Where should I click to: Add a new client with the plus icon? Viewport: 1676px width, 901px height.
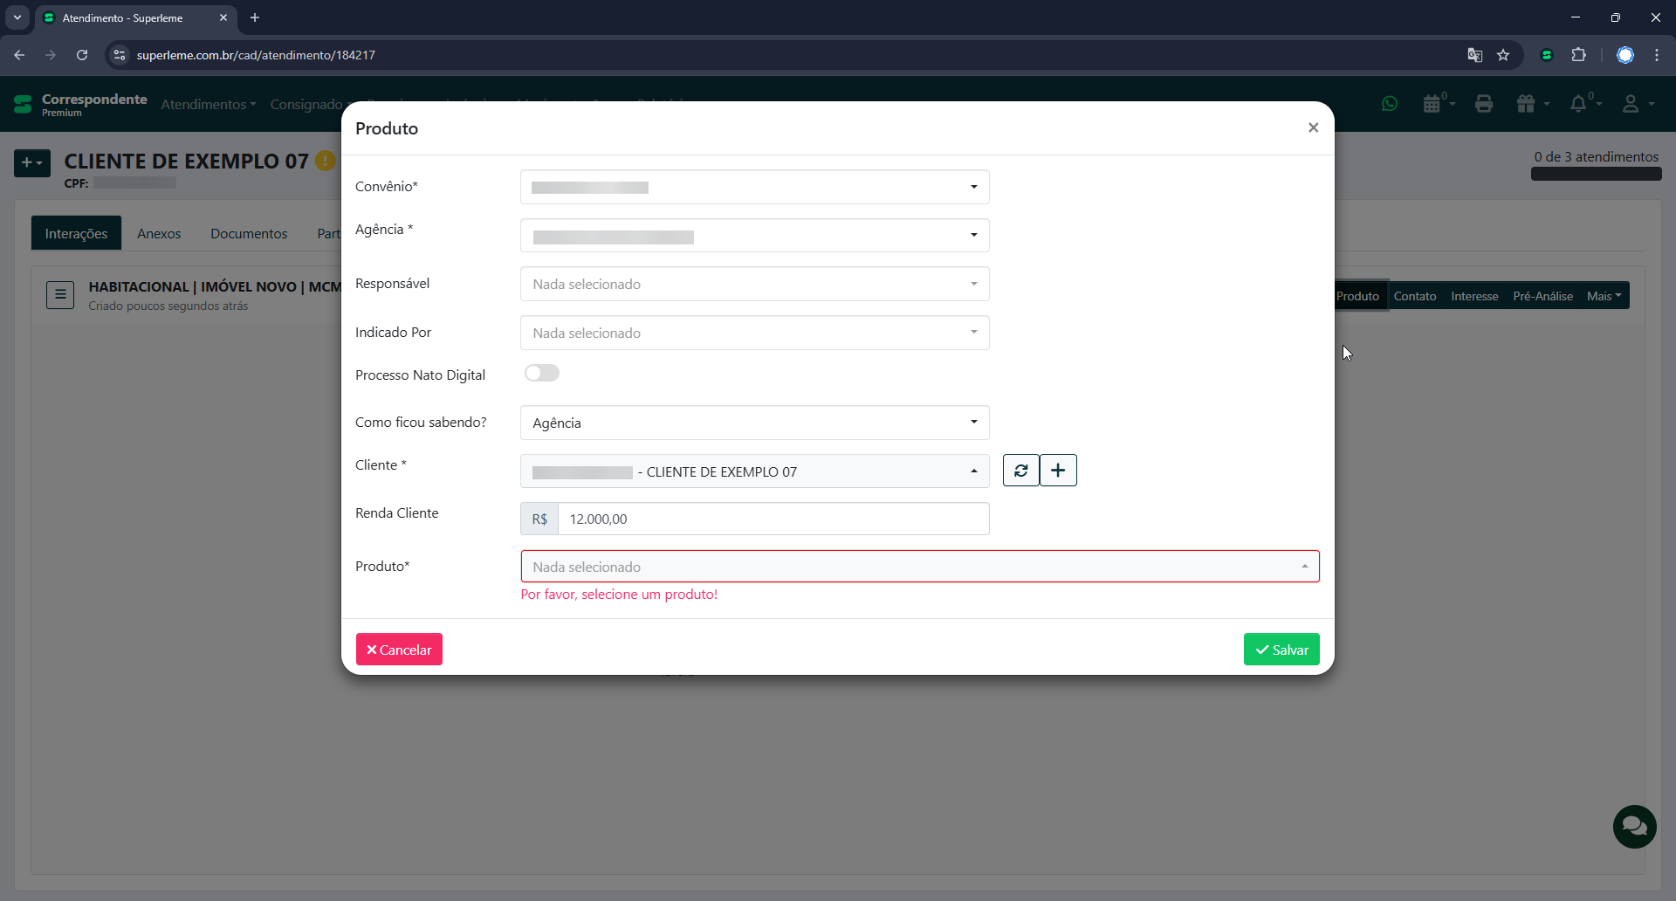pos(1058,471)
